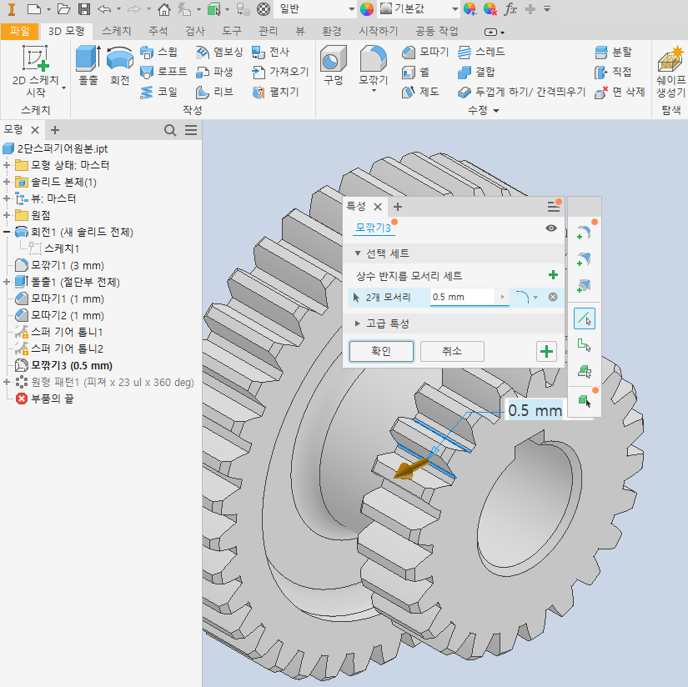The image size is (688, 687).
Task: Remove the 2개 모서리 selection set
Action: [553, 297]
